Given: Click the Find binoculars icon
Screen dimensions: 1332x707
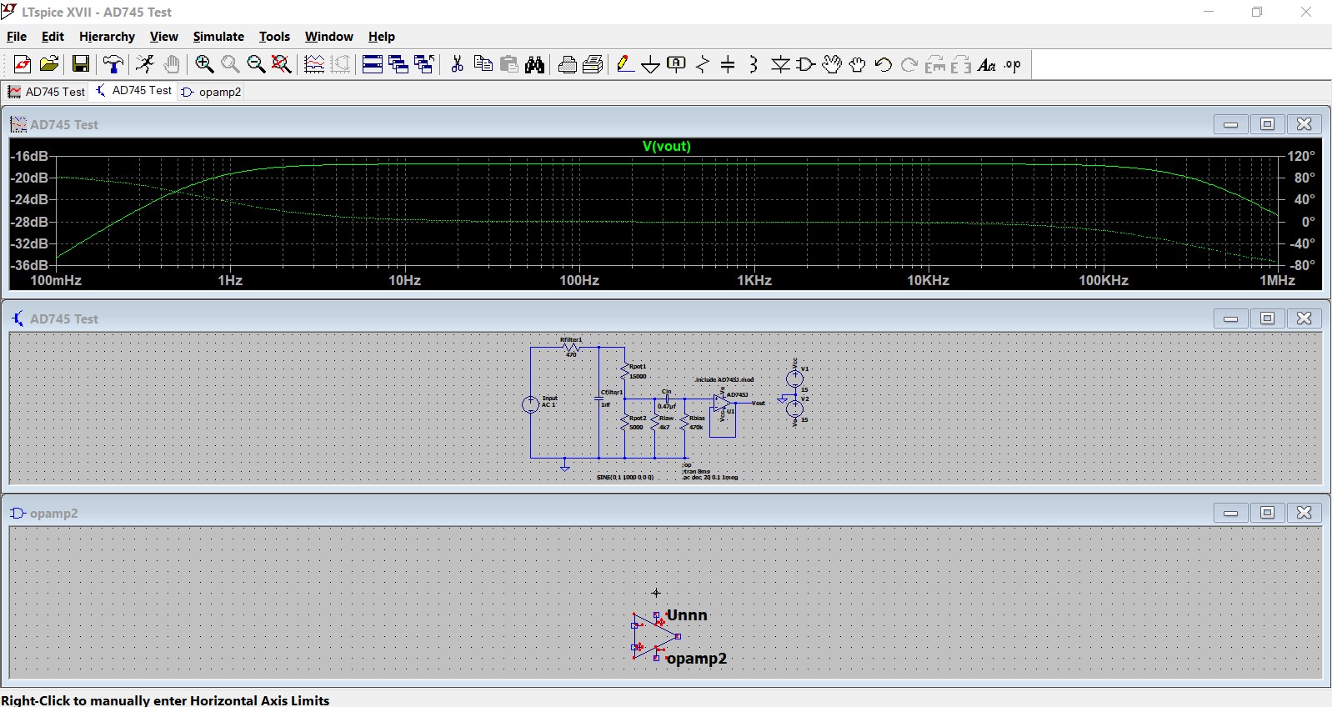Looking at the screenshot, I should pos(535,64).
